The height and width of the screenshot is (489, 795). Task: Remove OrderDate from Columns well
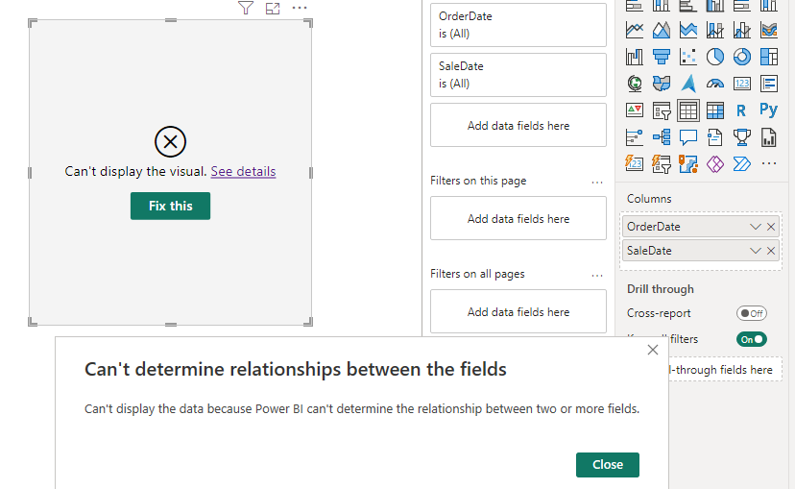[x=771, y=227]
